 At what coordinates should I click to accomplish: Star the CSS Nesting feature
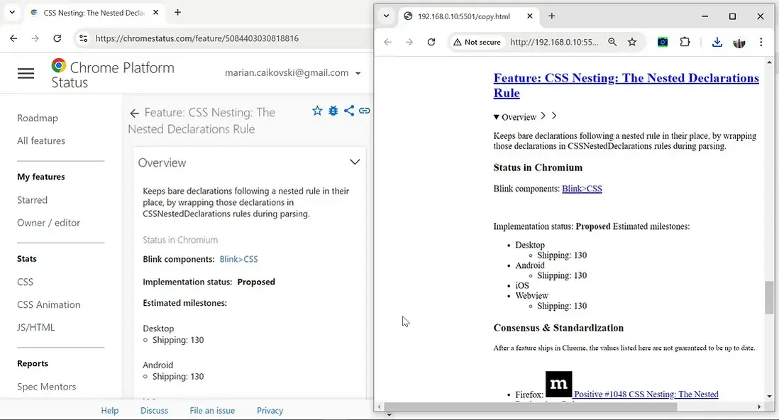pyautogui.click(x=317, y=111)
